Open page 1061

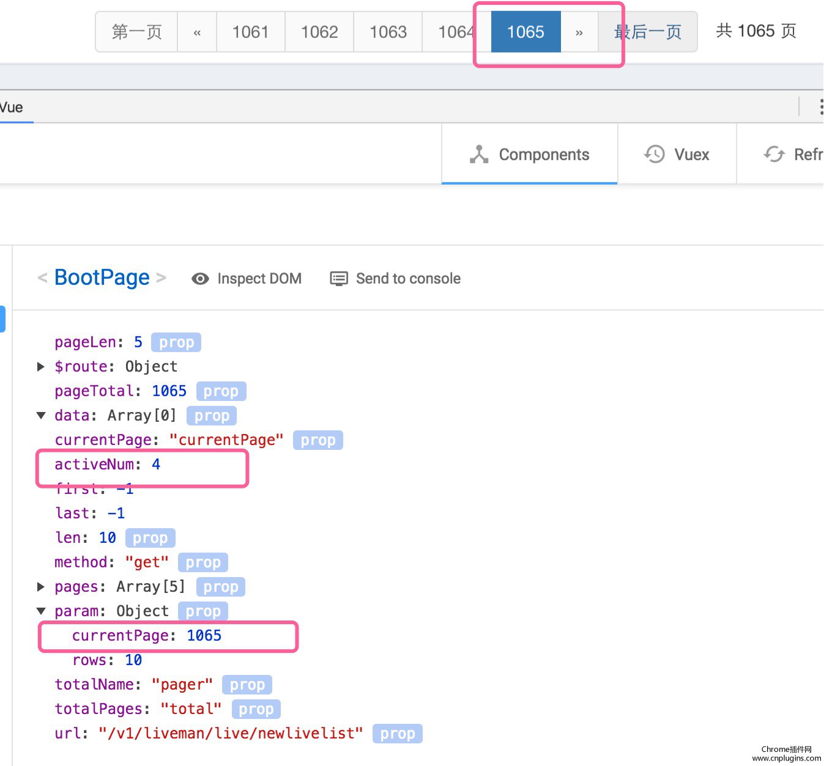coord(251,32)
